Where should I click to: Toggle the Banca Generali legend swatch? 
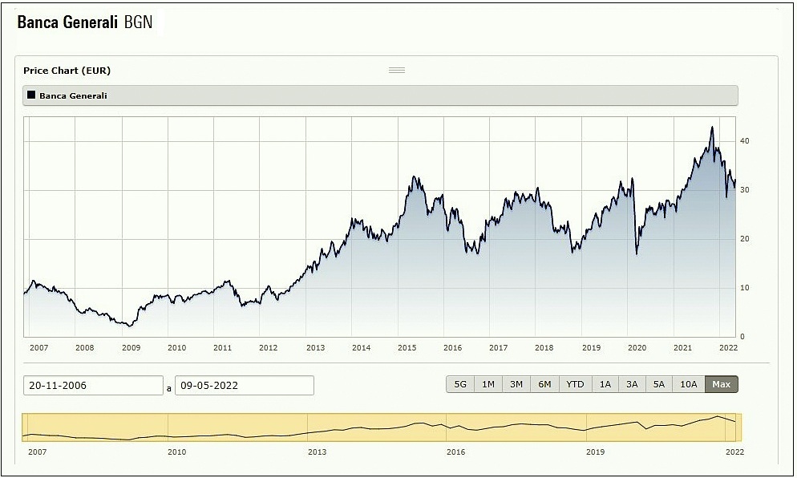point(31,95)
